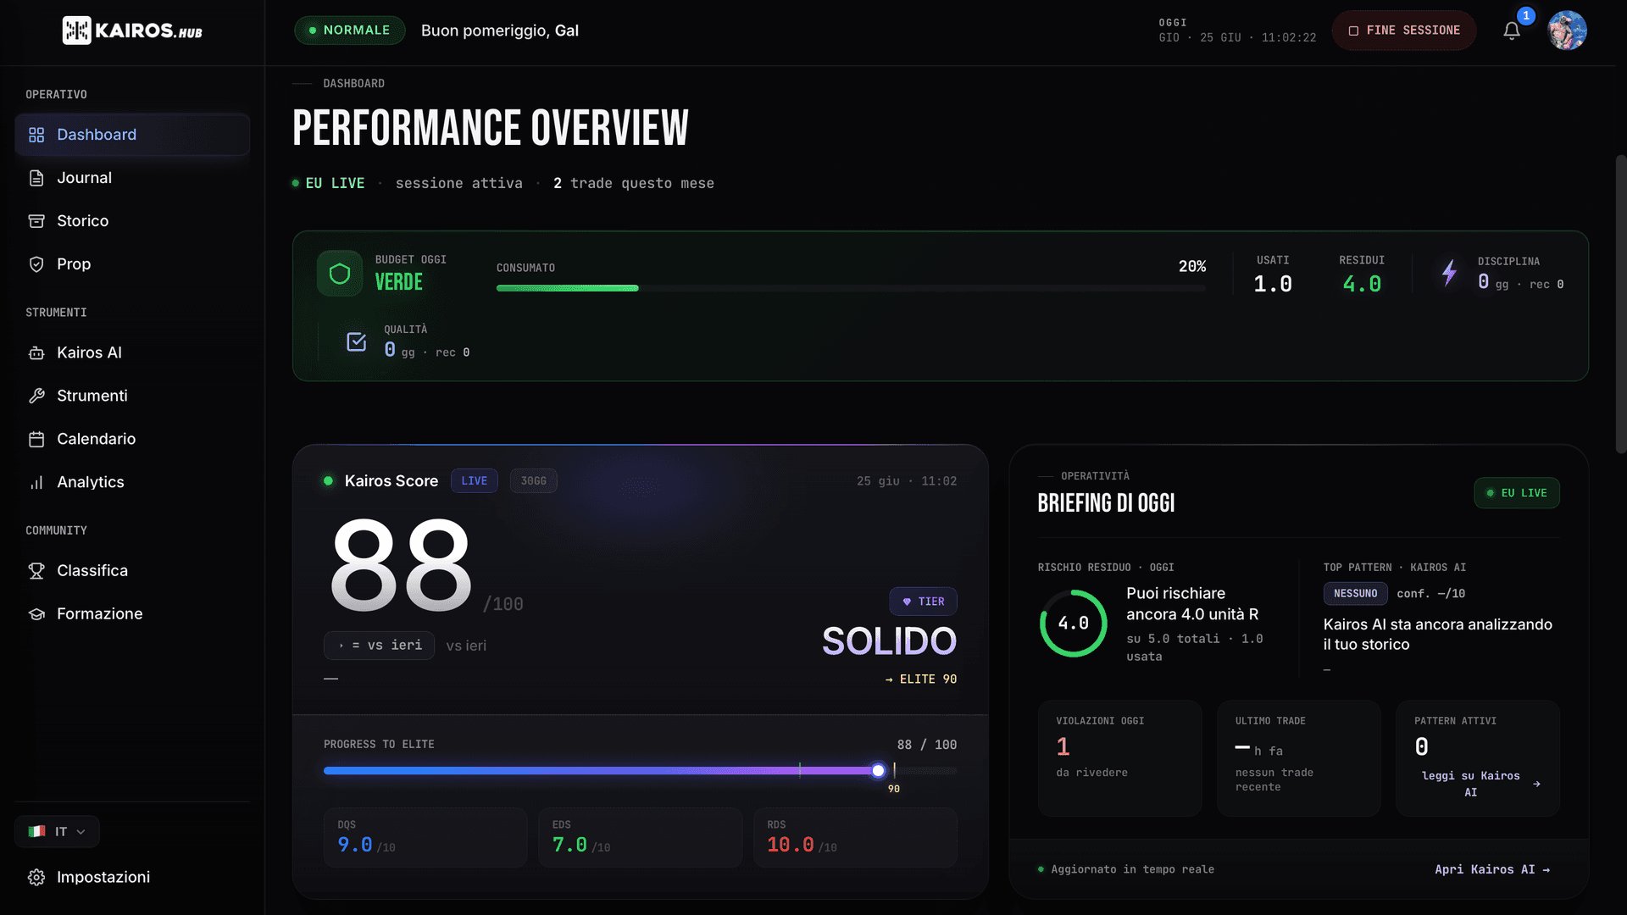Click the Qualità checkbox icon
Image resolution: width=1627 pixels, height=915 pixels.
pyautogui.click(x=357, y=341)
